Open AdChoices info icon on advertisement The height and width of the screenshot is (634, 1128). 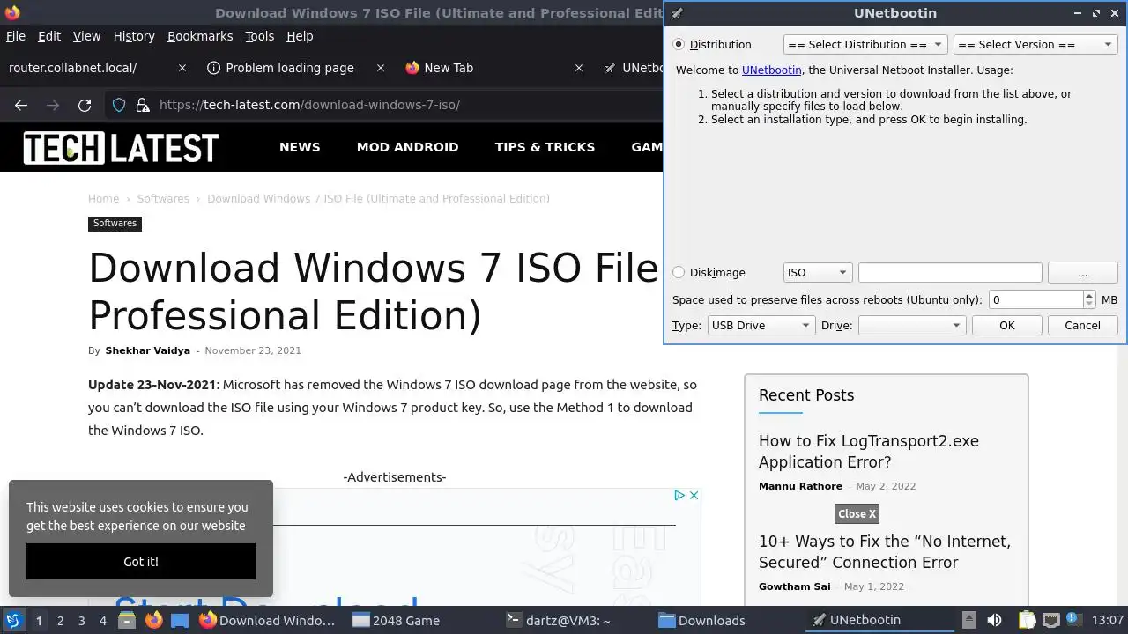click(x=679, y=495)
